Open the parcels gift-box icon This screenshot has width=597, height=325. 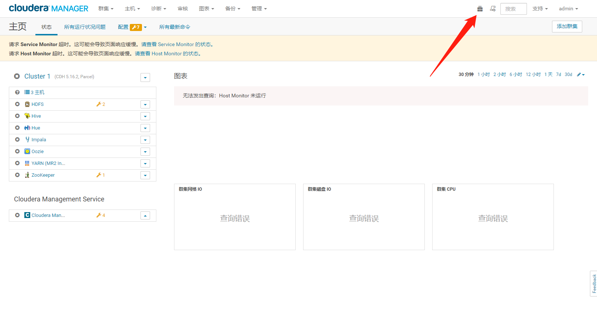480,8
